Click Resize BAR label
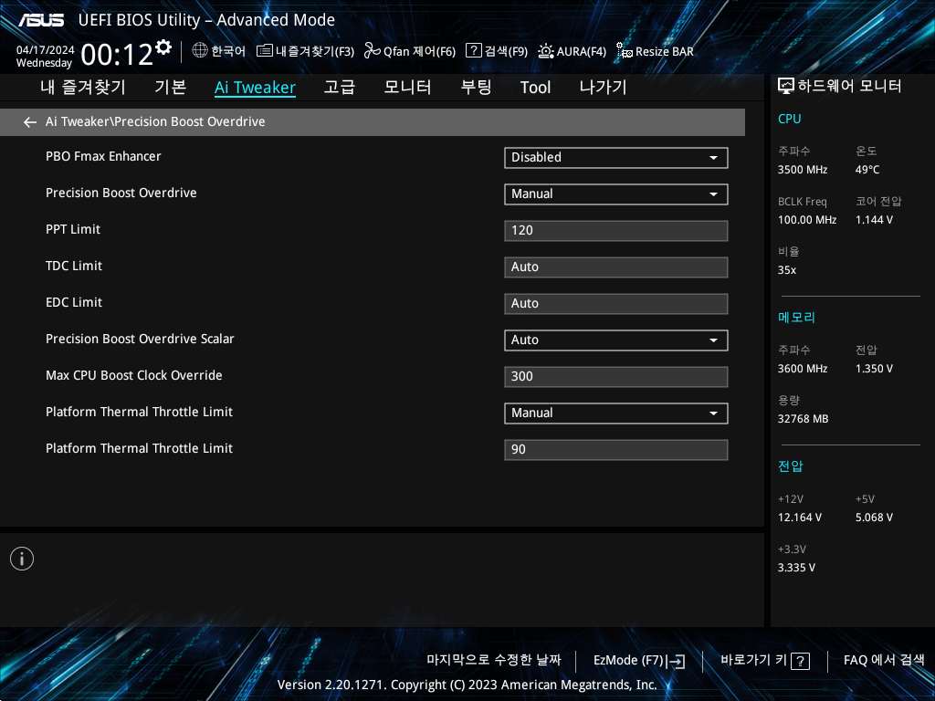Screen dimensions: 935x701 tap(665, 51)
